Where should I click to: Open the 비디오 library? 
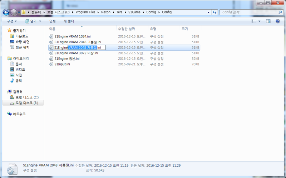tap(20, 70)
